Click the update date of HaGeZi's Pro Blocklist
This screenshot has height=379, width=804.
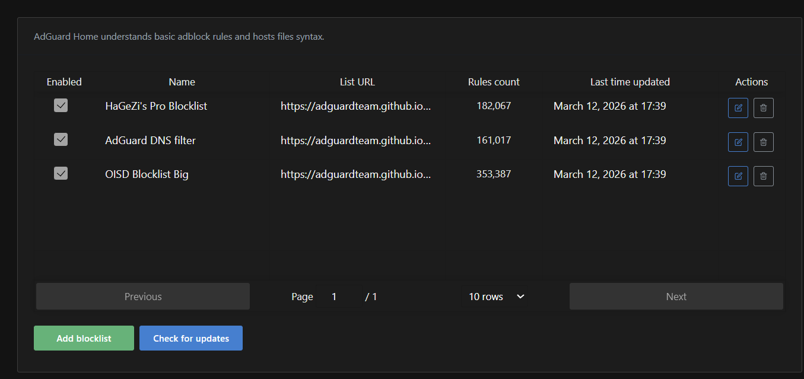[x=609, y=106]
